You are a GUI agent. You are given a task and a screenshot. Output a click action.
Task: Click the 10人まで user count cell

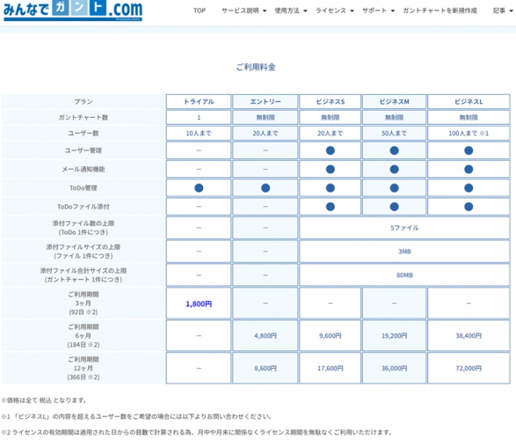(x=199, y=134)
